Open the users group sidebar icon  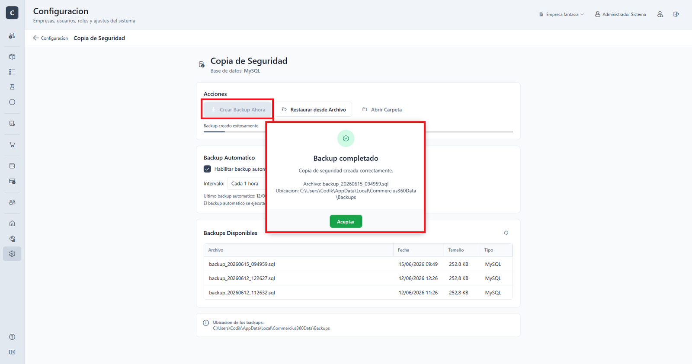click(x=12, y=202)
